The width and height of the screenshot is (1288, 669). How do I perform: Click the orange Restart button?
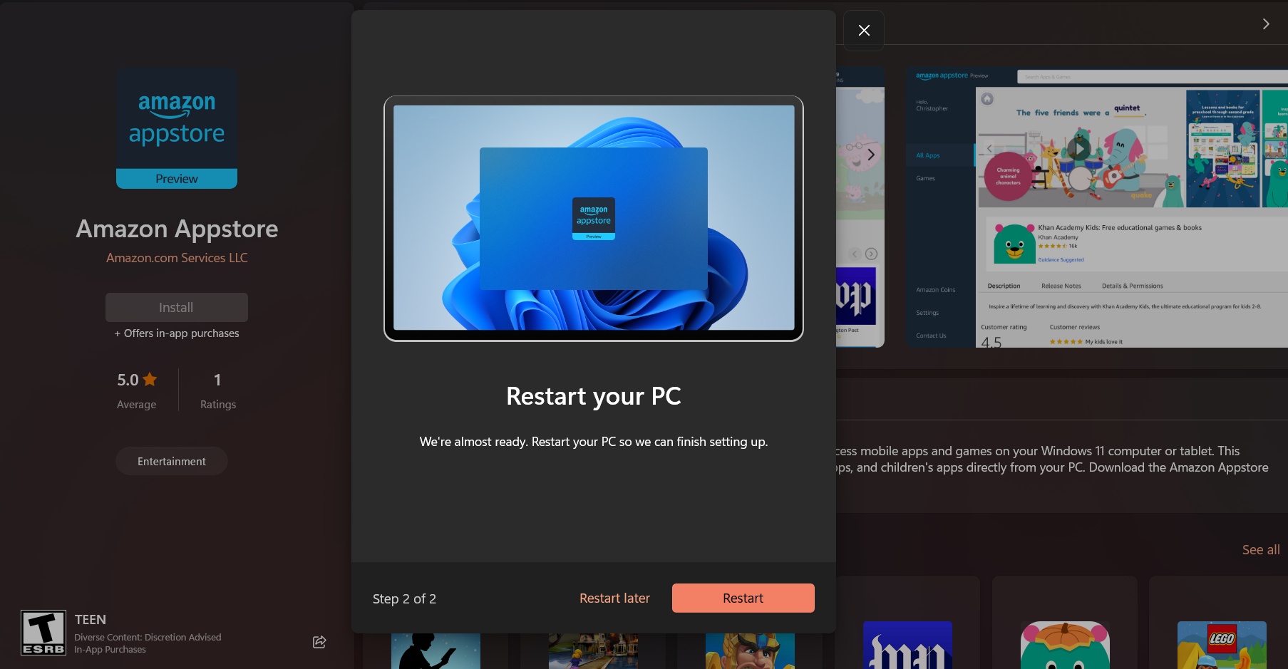coord(743,598)
